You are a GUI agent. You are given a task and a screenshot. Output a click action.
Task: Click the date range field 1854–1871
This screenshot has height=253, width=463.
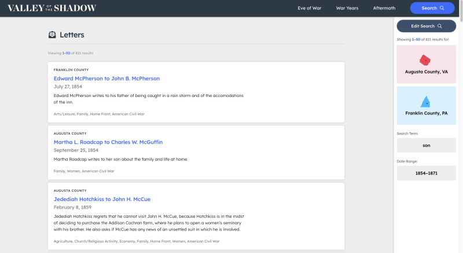426,173
